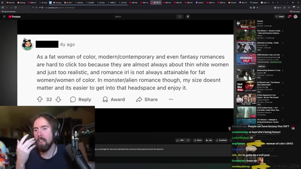Start voice search with microphone
Viewport: 301px width, 169px height.
(x=188, y=16)
